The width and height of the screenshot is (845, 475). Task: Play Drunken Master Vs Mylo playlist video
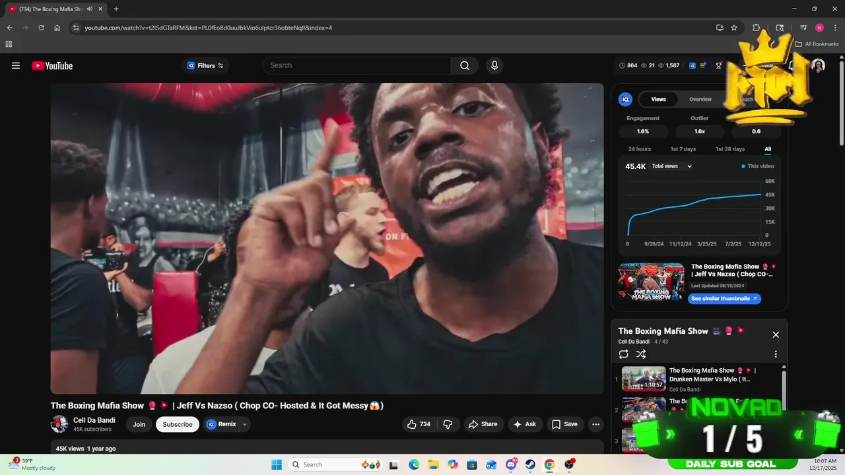[700, 379]
